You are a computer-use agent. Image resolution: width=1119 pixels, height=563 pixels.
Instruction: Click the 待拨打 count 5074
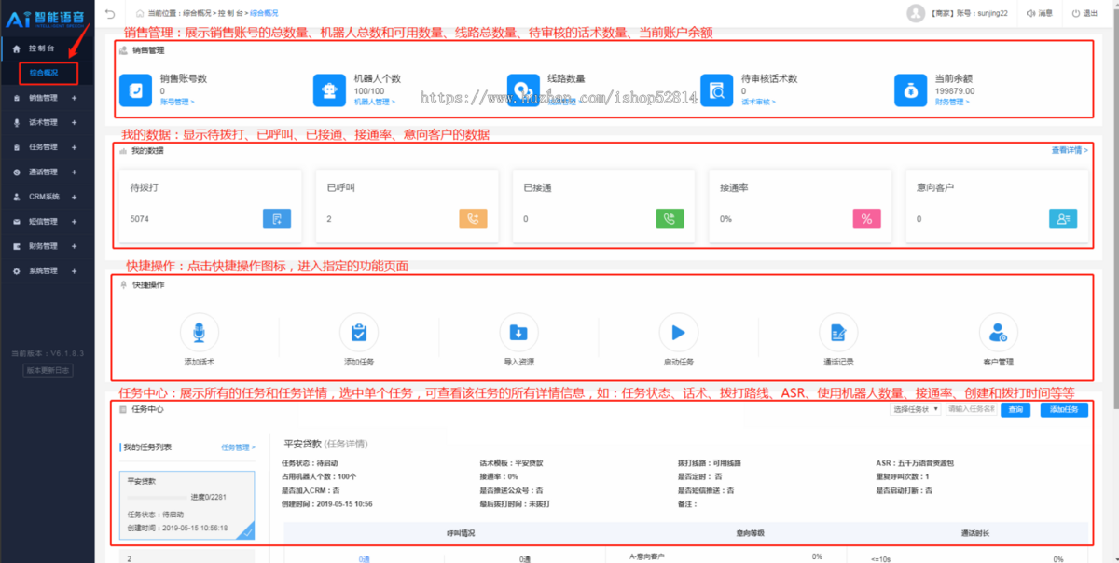point(140,219)
